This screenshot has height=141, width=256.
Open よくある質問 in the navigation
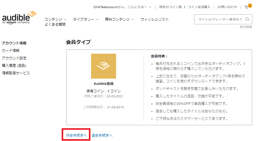[x=55, y=24]
